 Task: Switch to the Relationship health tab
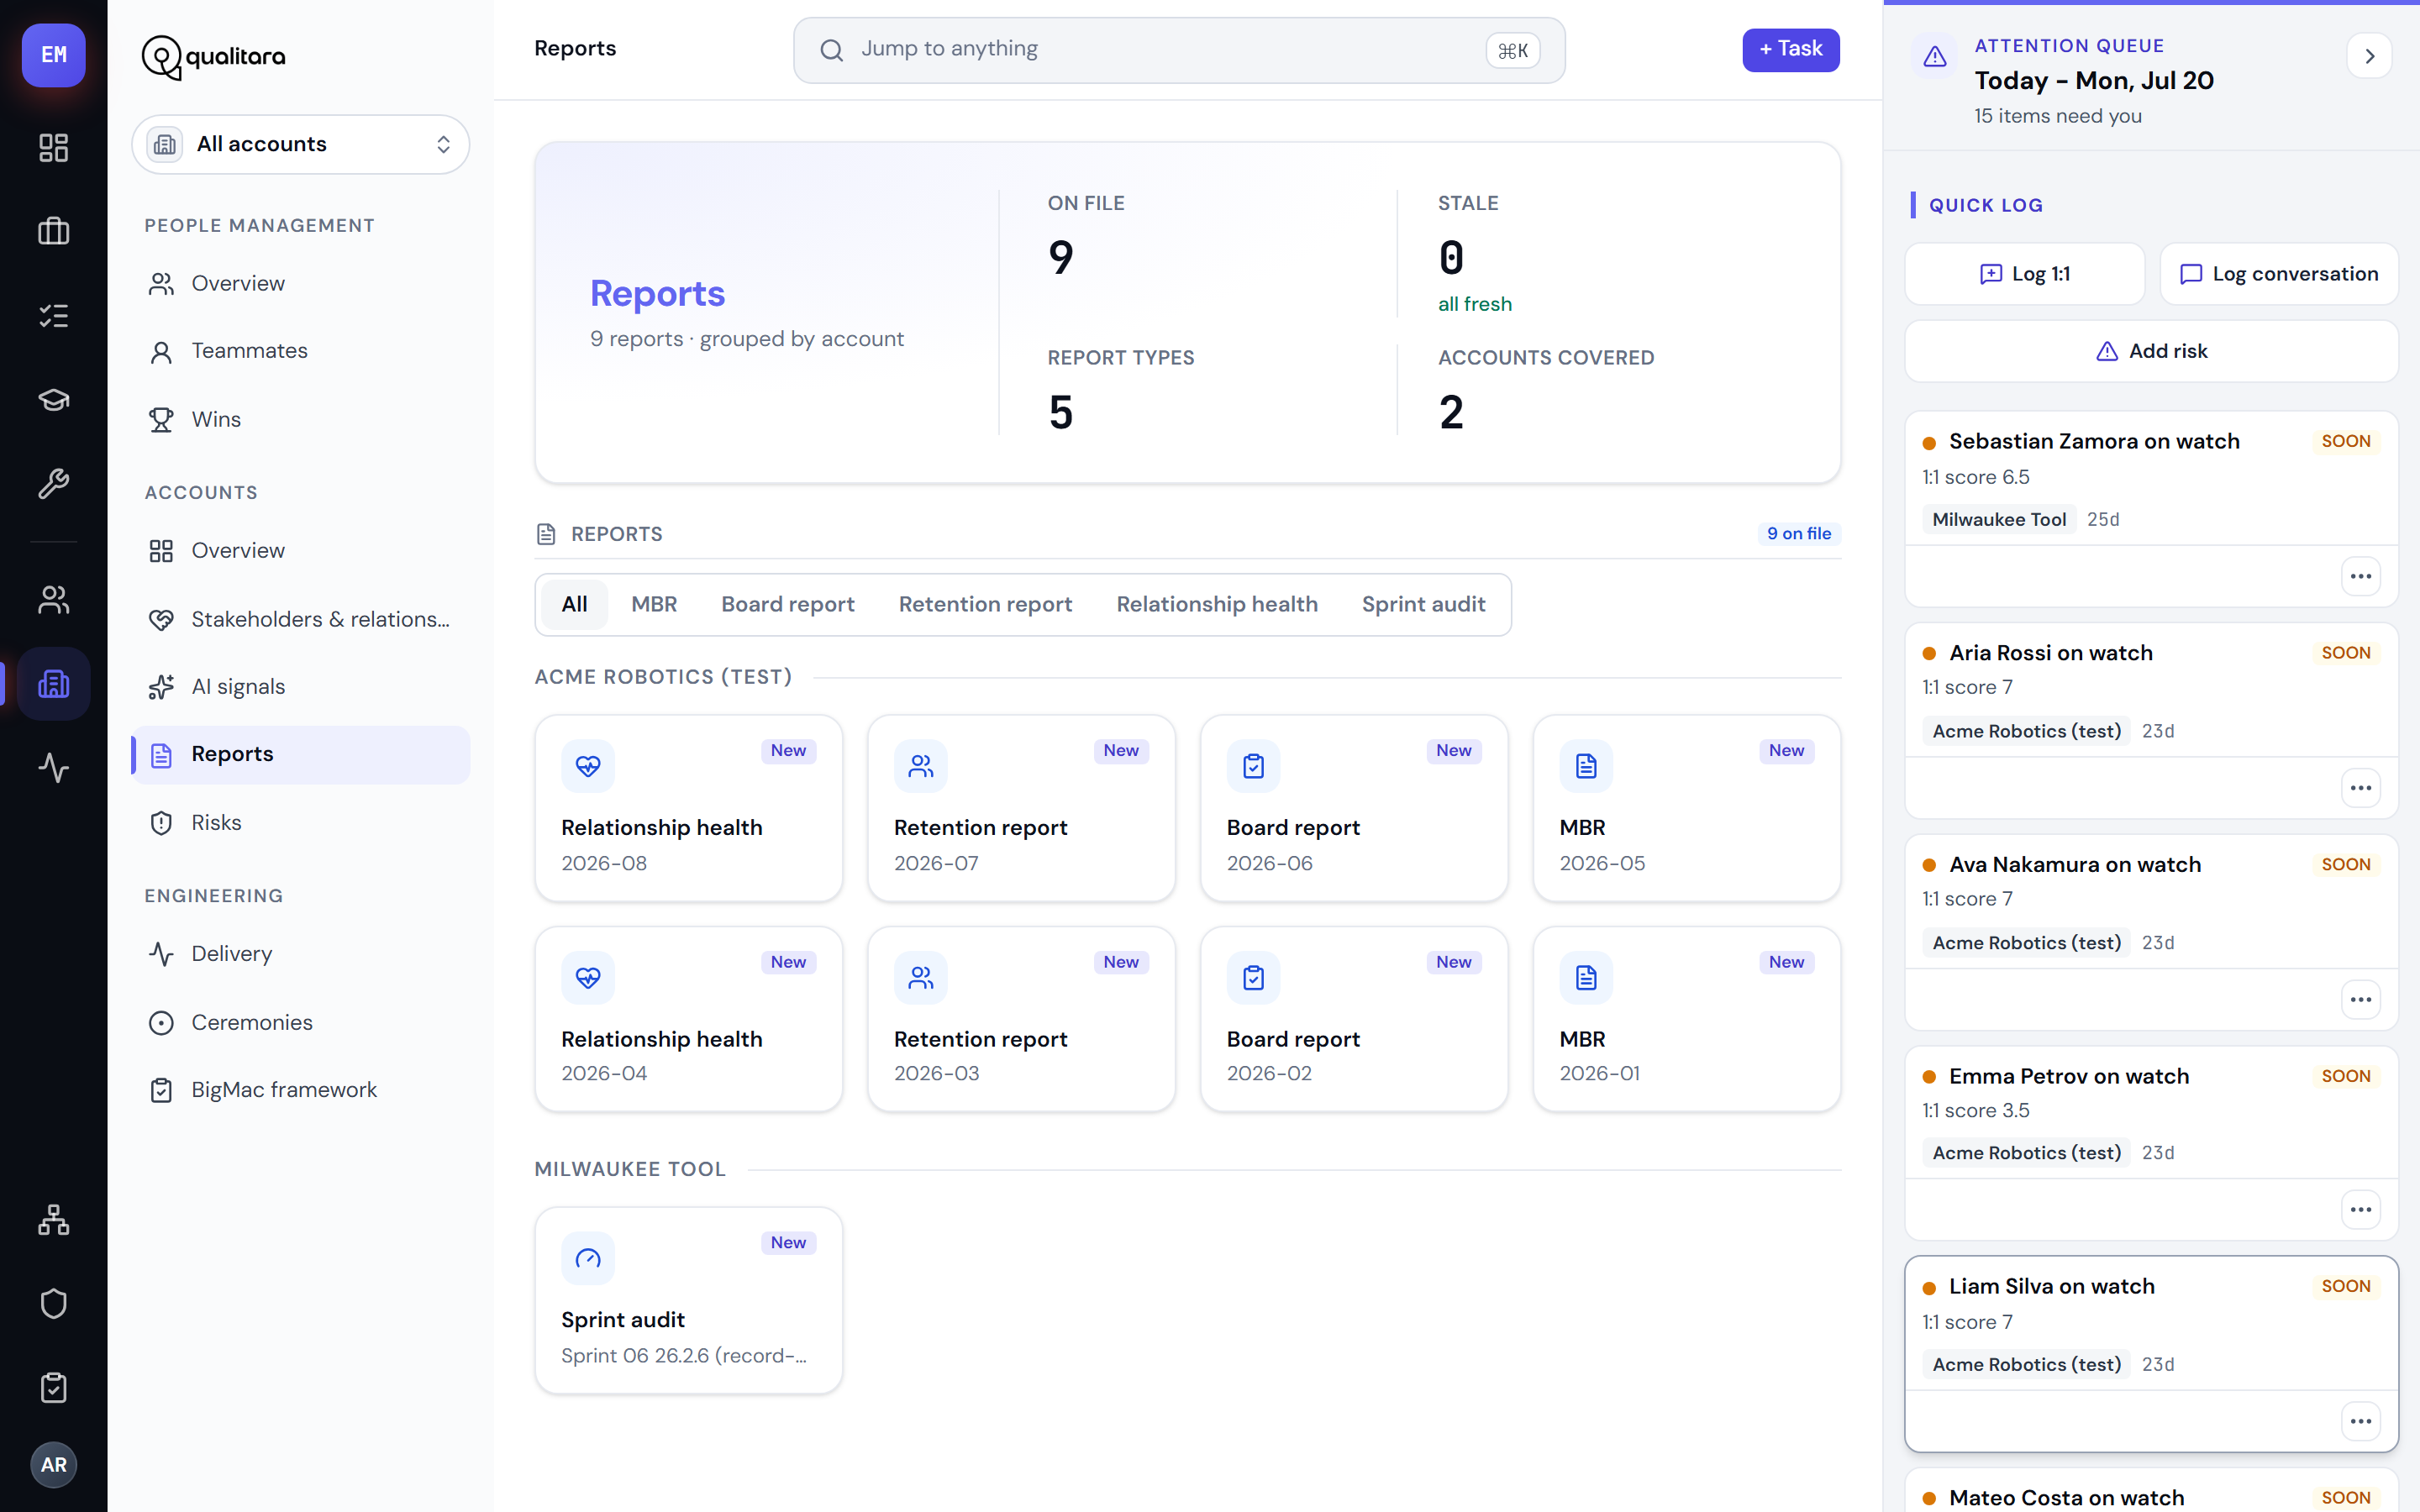point(1217,604)
